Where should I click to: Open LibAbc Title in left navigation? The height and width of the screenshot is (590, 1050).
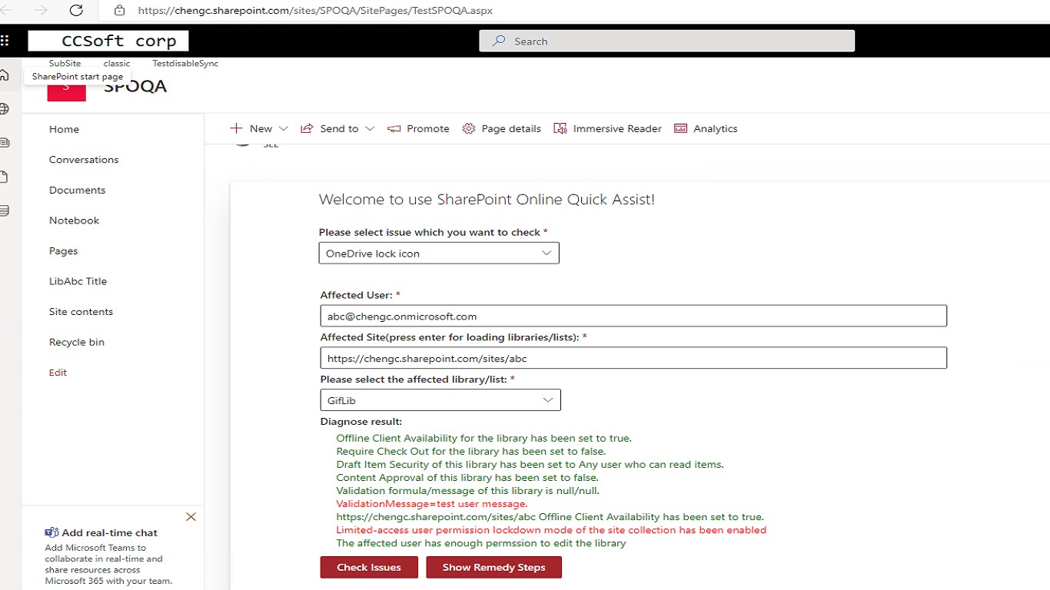(78, 281)
